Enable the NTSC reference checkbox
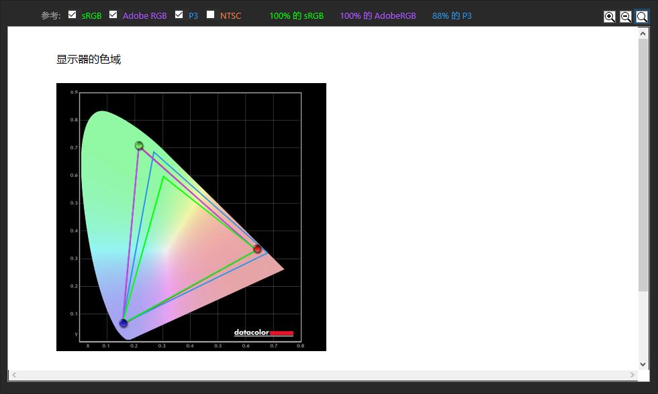 211,15
